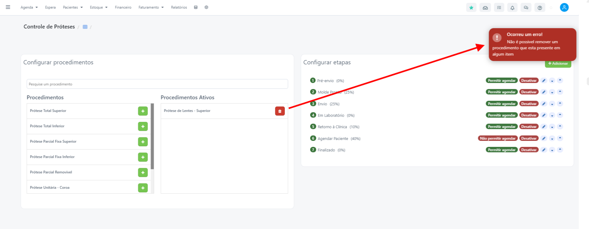Click Desativar on the Molde Pronto stage
The width and height of the screenshot is (589, 229).
529,92
